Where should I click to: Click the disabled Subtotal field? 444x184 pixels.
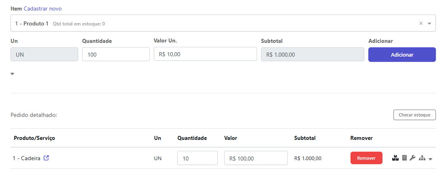312,55
